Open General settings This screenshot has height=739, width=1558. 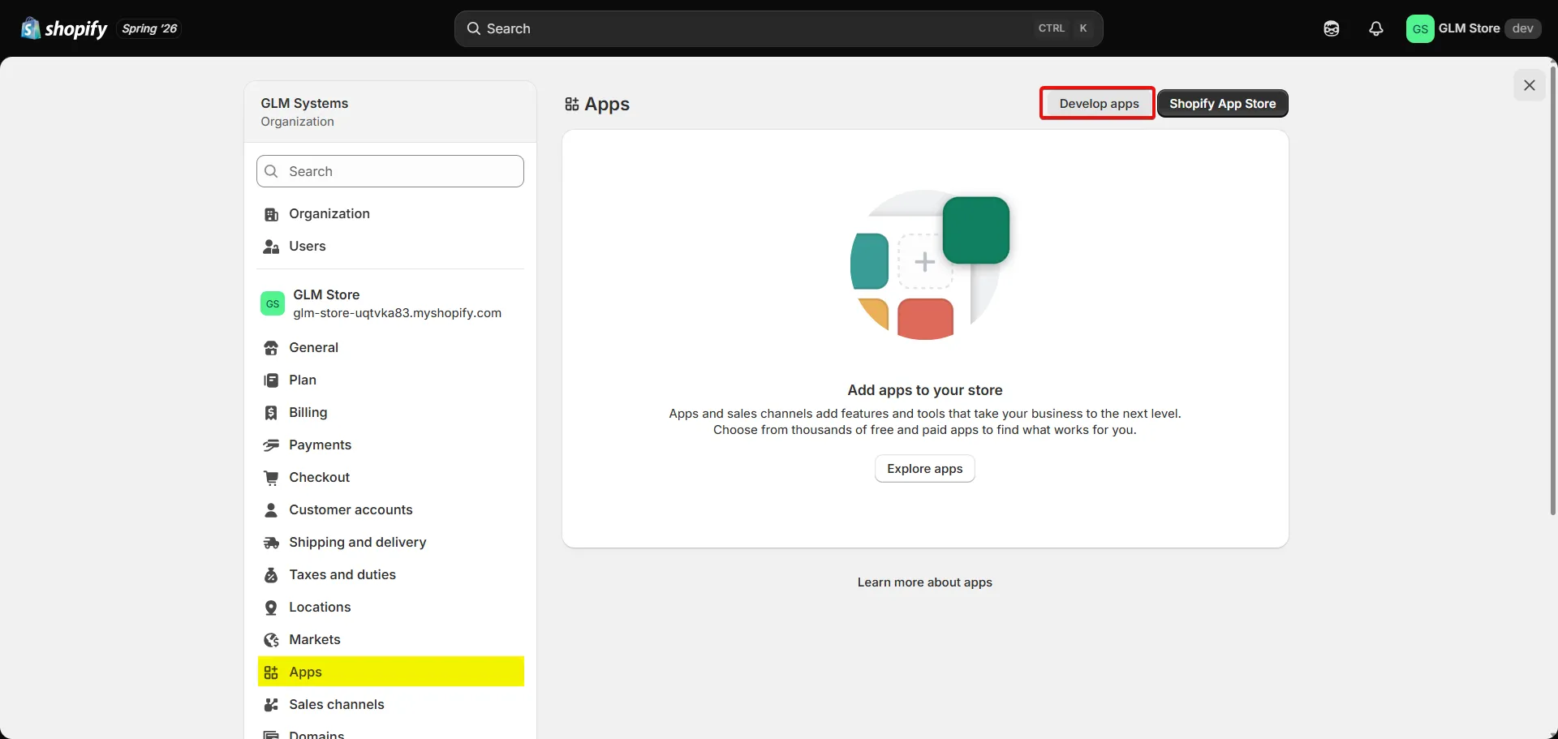[390, 347]
